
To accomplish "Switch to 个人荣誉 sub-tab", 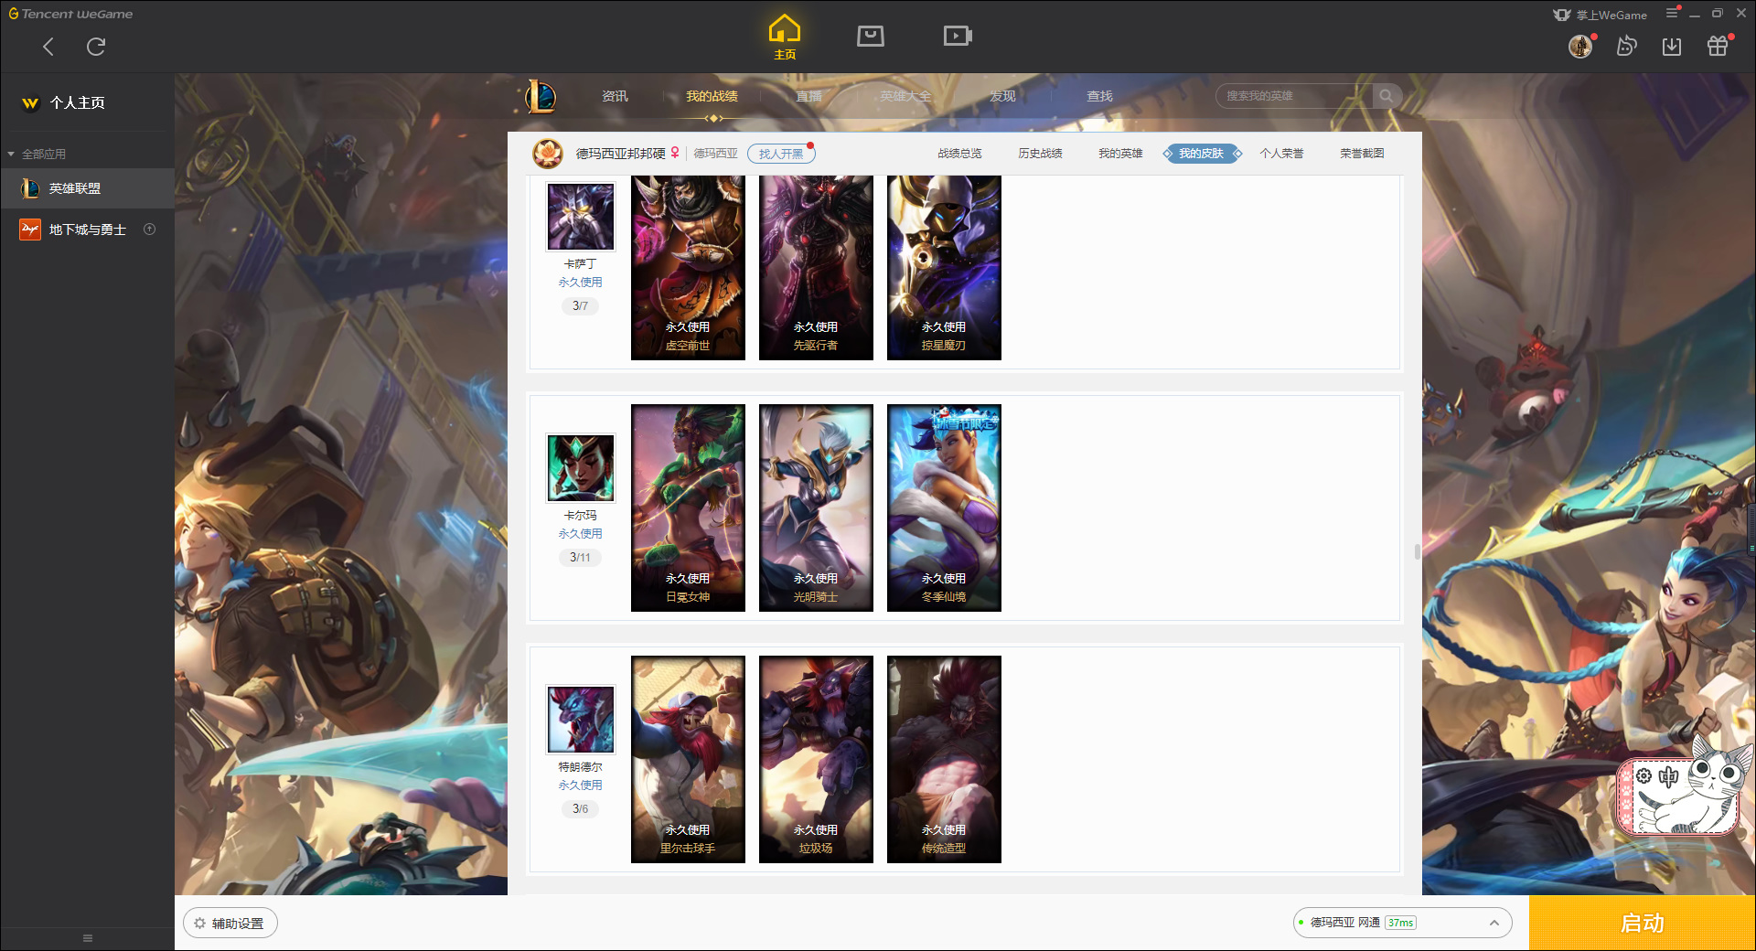I will [x=1281, y=154].
